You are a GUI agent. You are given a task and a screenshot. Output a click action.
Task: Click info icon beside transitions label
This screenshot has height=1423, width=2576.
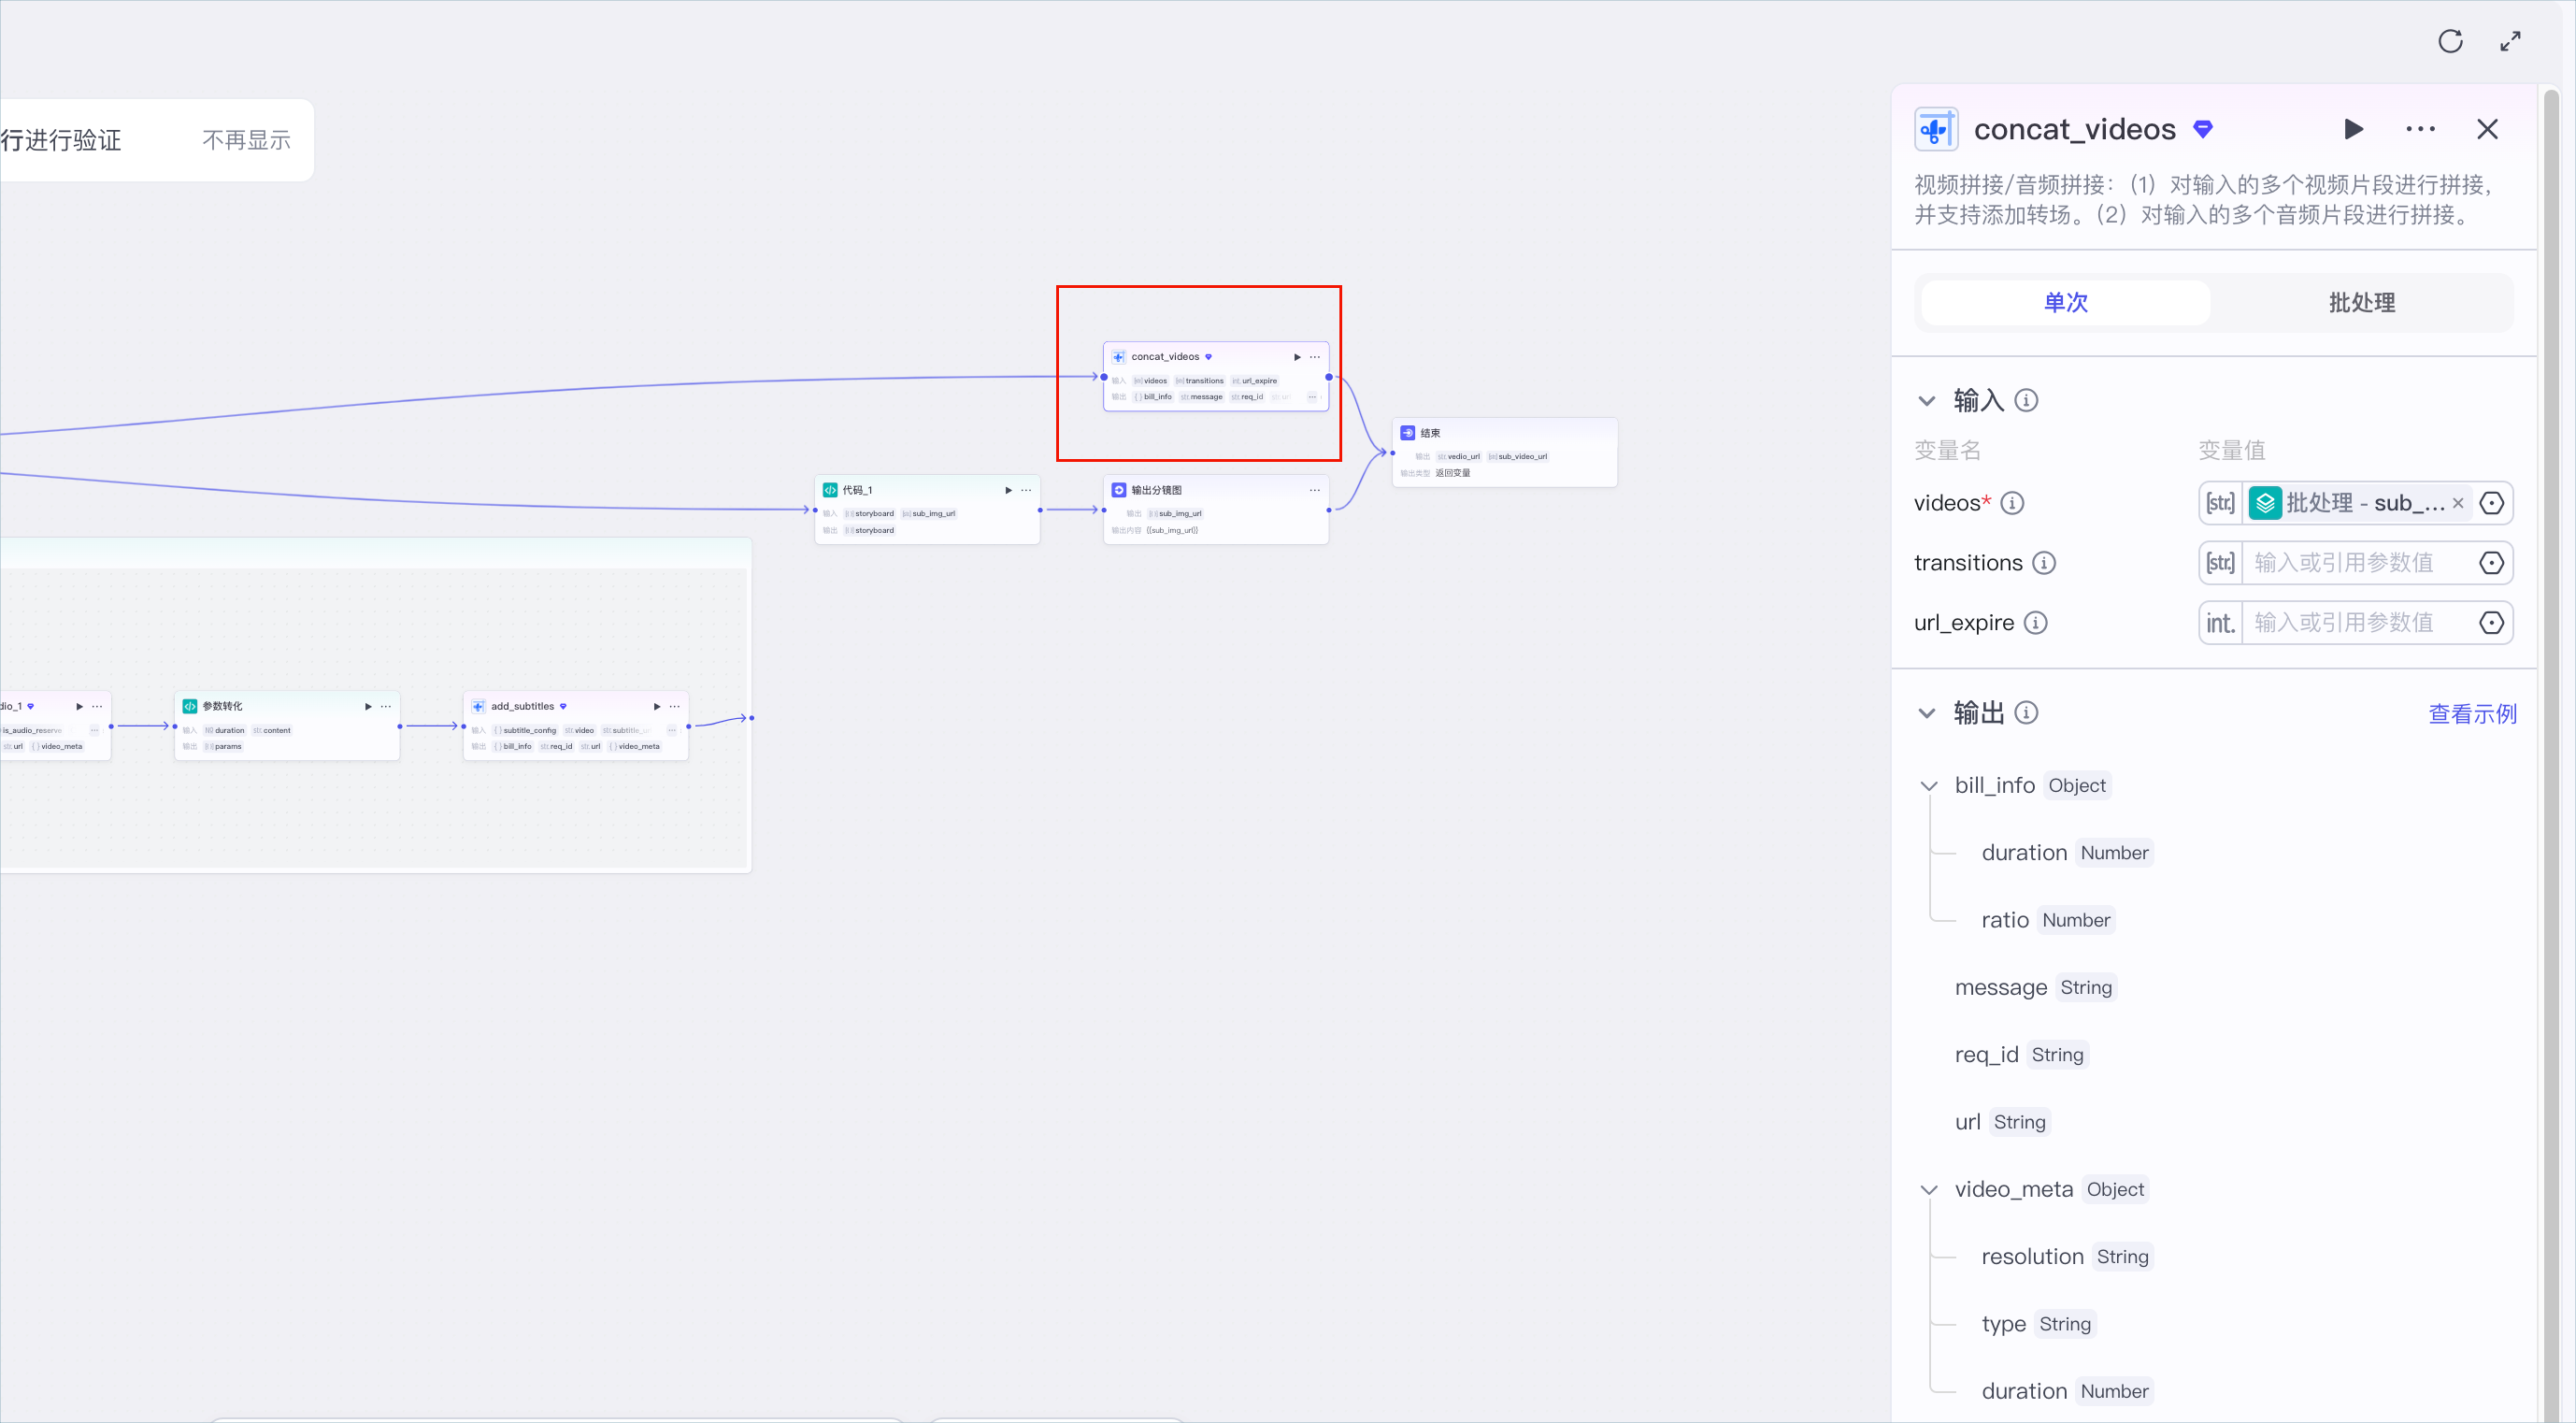(x=2044, y=563)
